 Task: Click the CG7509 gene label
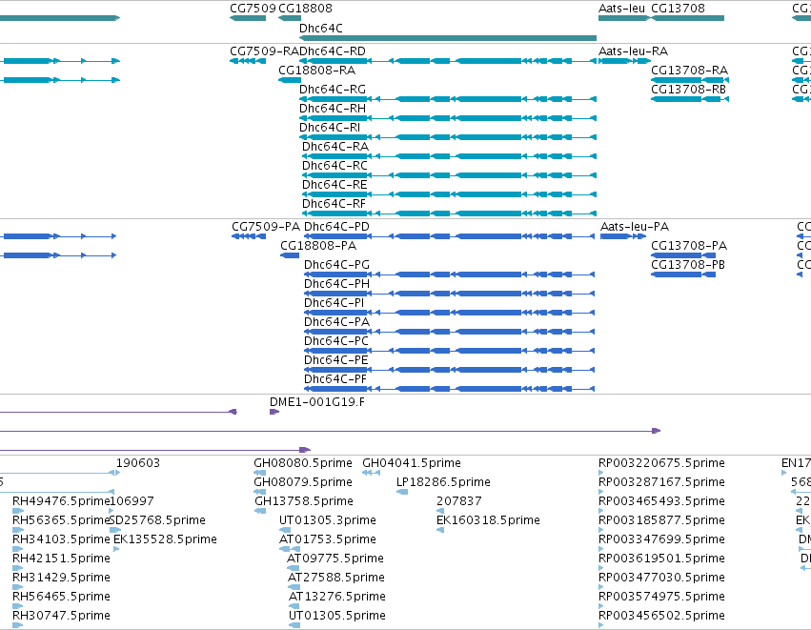pos(253,9)
